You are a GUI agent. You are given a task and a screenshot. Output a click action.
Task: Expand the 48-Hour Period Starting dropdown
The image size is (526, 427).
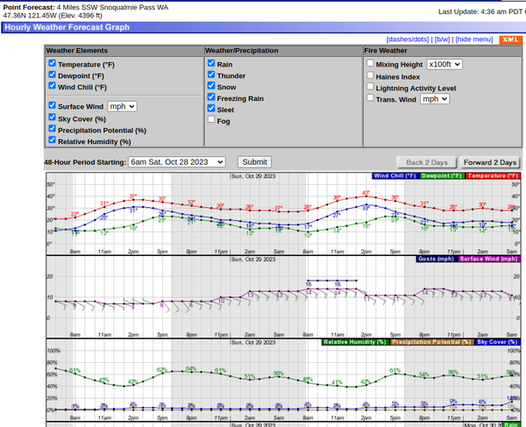coord(176,162)
